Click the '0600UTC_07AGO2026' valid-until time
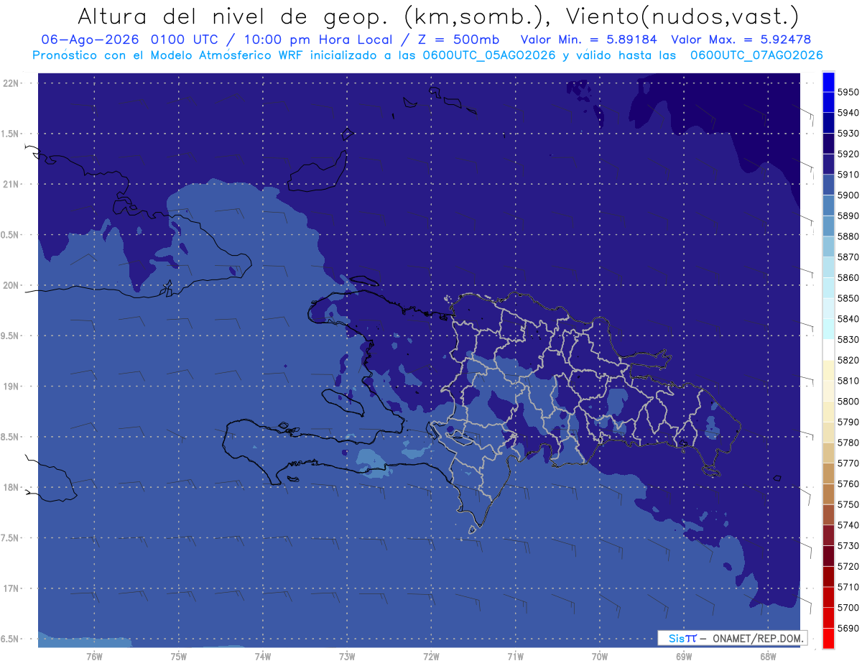This screenshot has height=666, width=862. 756,55
